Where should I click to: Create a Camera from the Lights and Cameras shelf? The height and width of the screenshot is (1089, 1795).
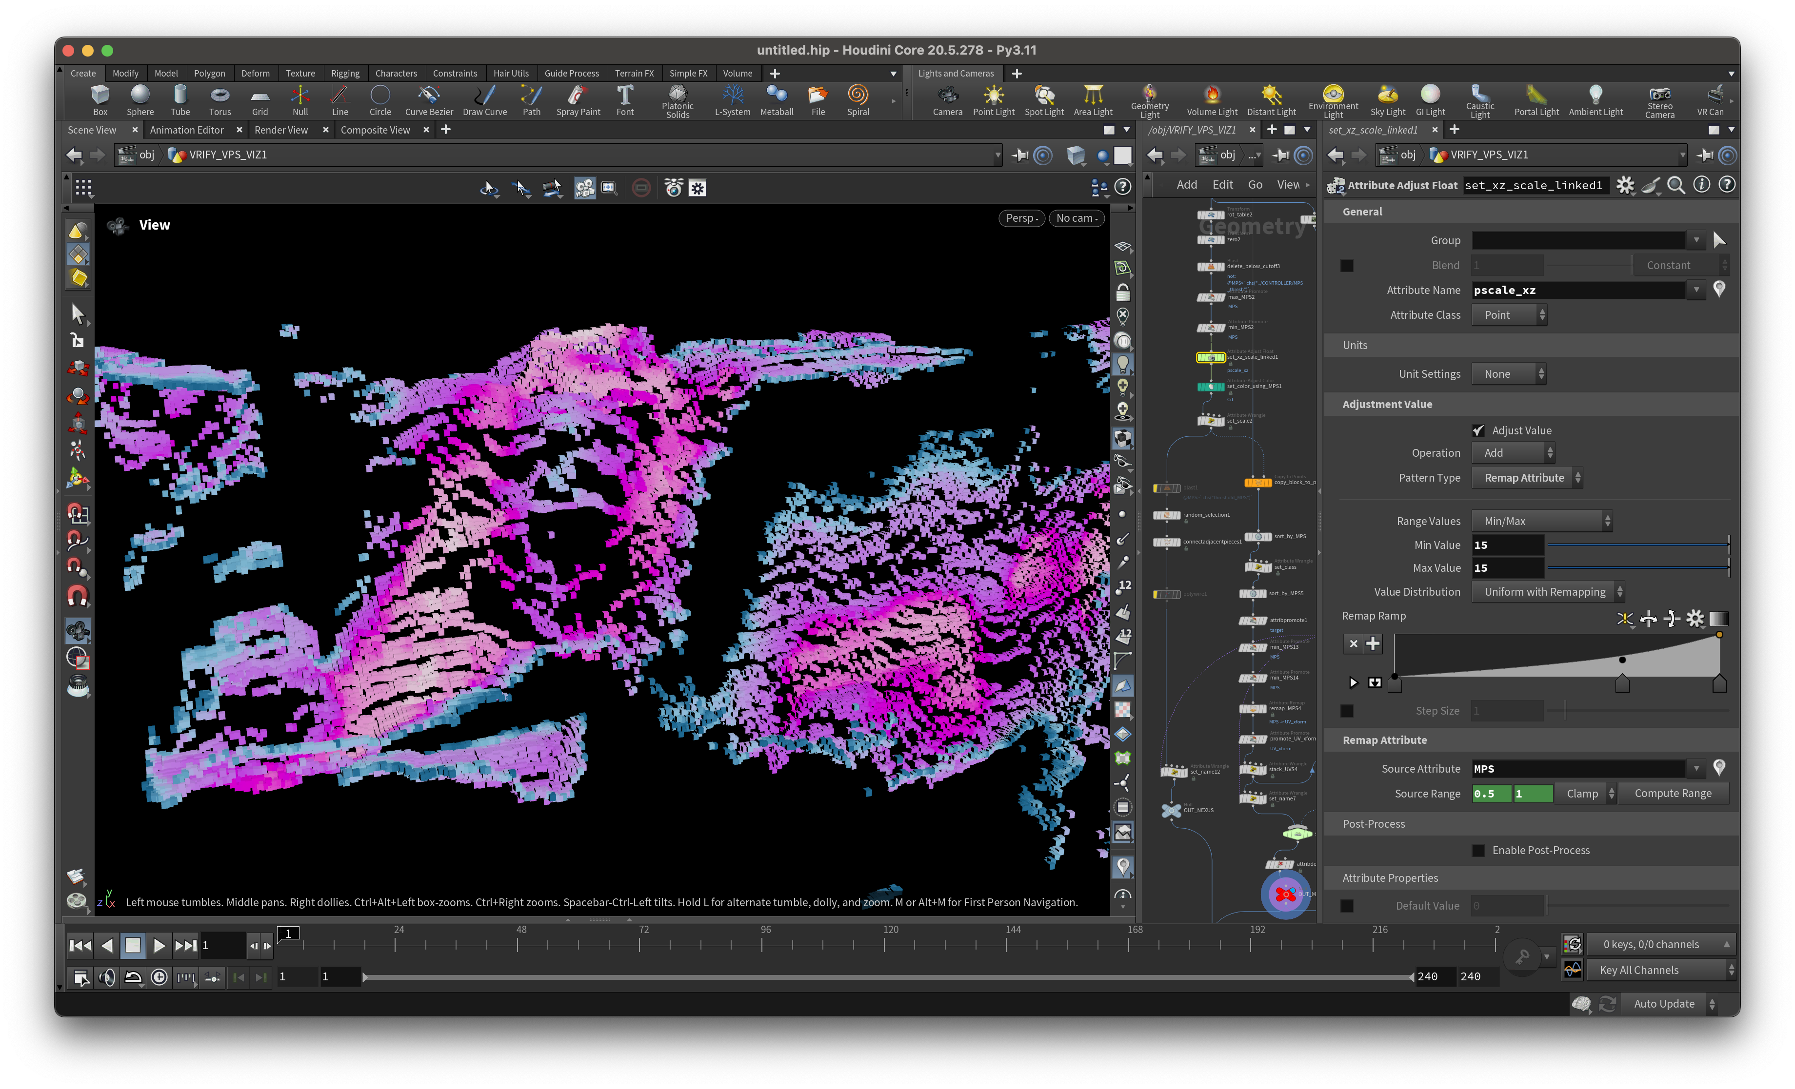pos(948,100)
